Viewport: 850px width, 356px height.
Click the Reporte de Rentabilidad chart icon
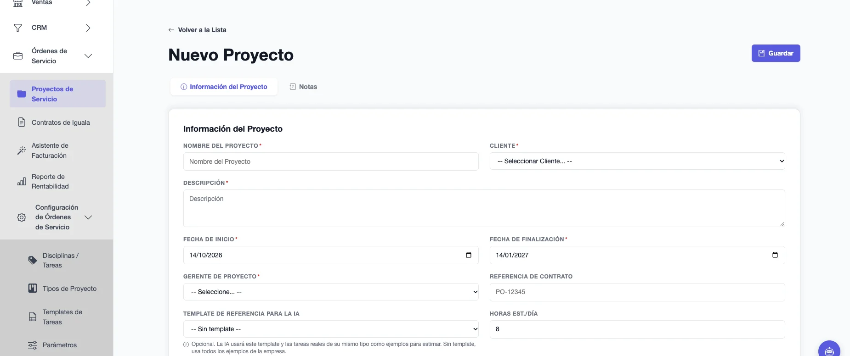[x=22, y=182]
